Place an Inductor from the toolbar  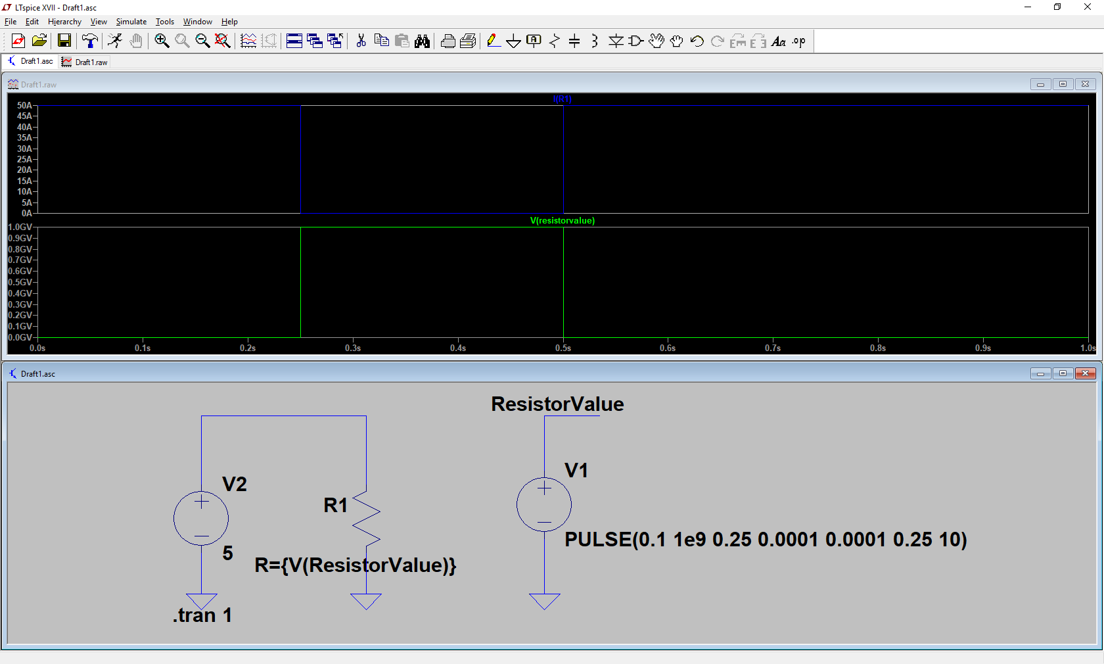(595, 41)
